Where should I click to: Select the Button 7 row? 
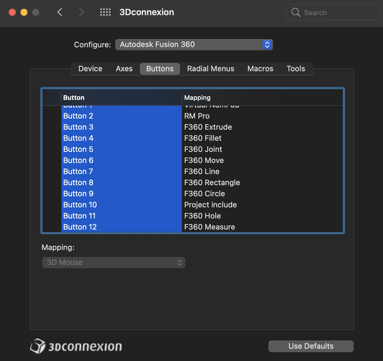(192, 171)
